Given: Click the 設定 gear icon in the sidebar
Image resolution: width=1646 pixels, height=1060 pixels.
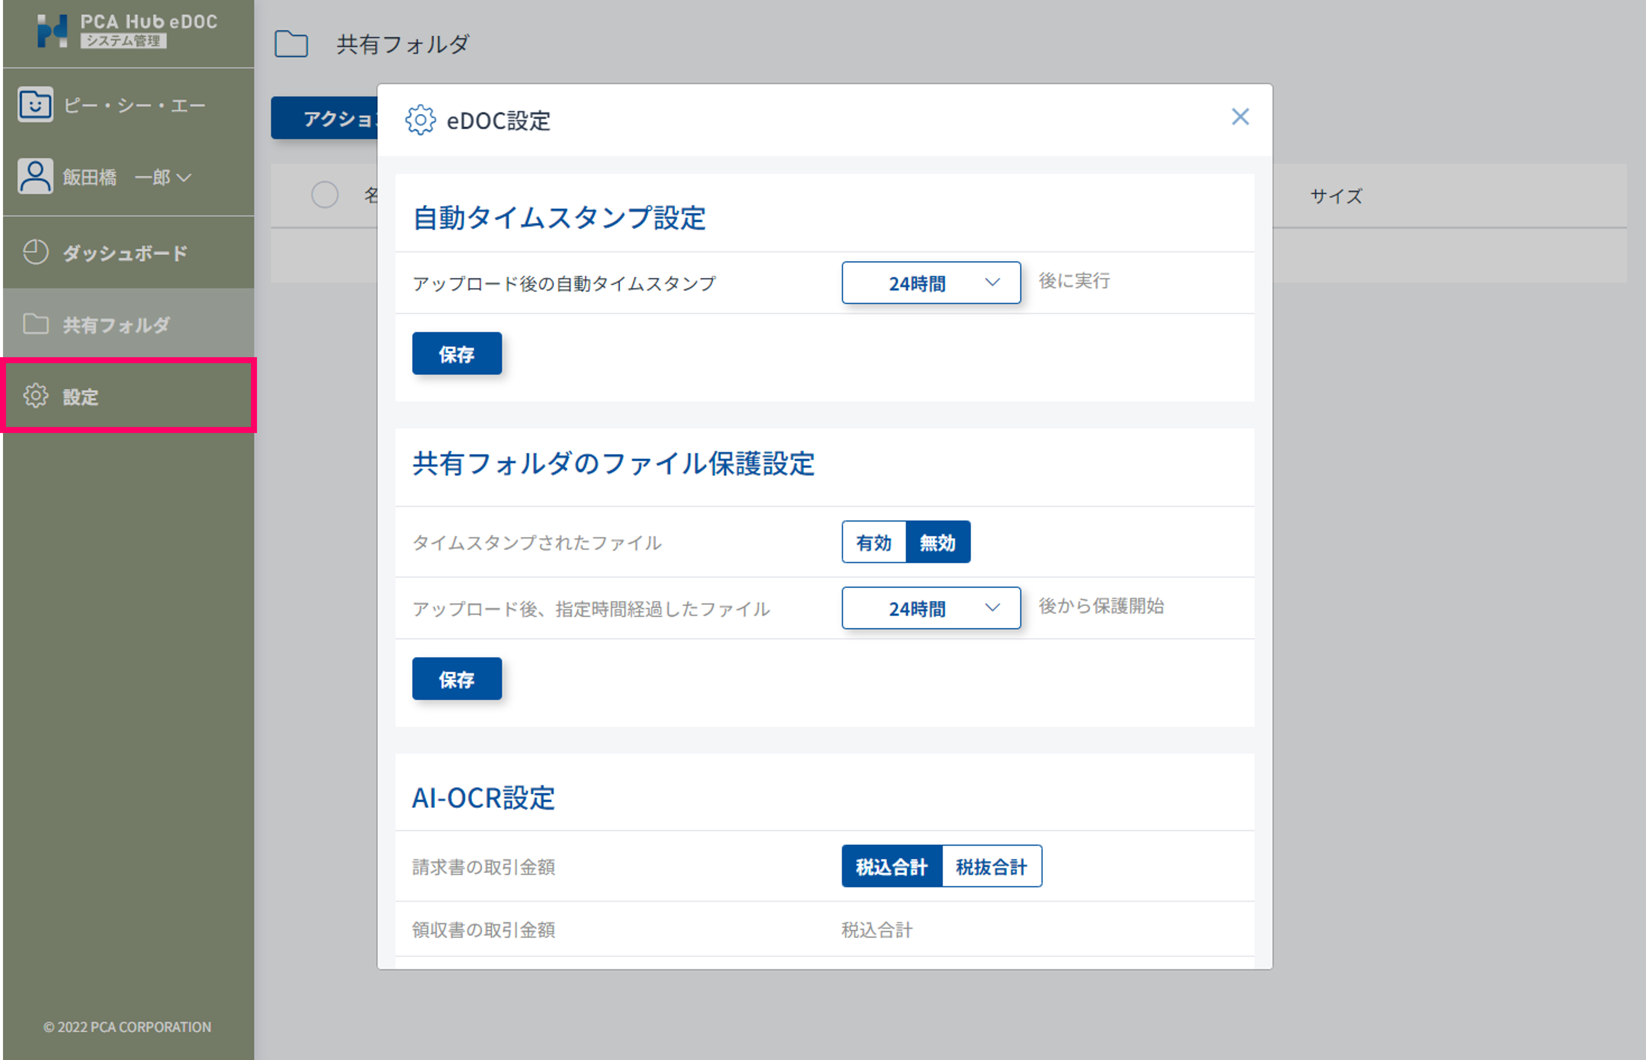Looking at the screenshot, I should click(35, 396).
